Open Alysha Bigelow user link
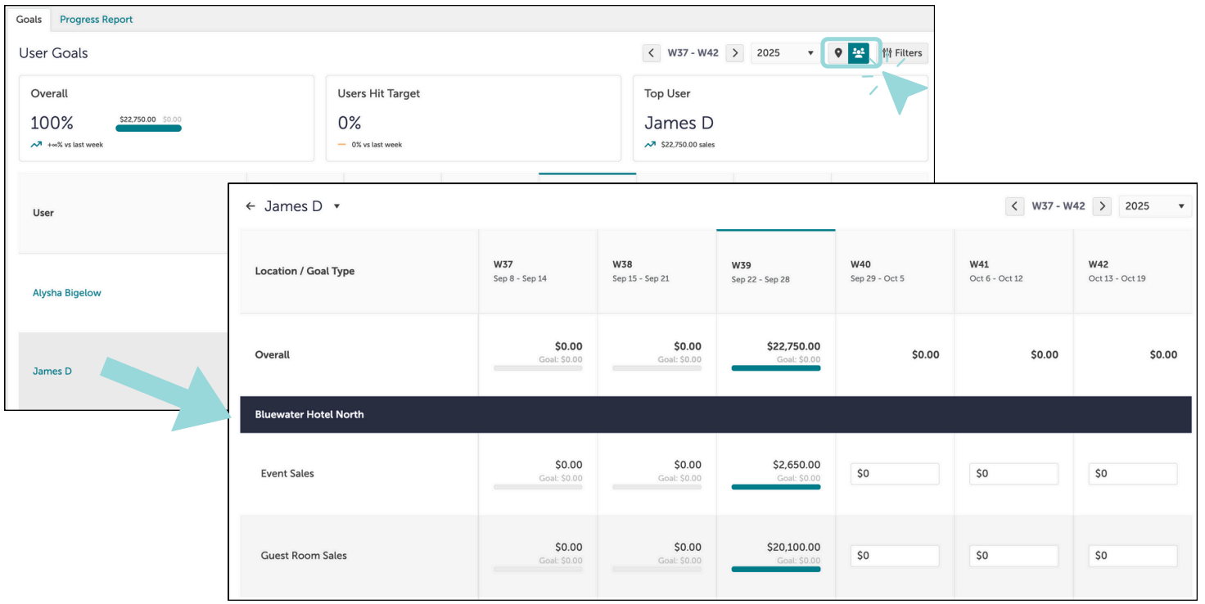 click(x=67, y=293)
